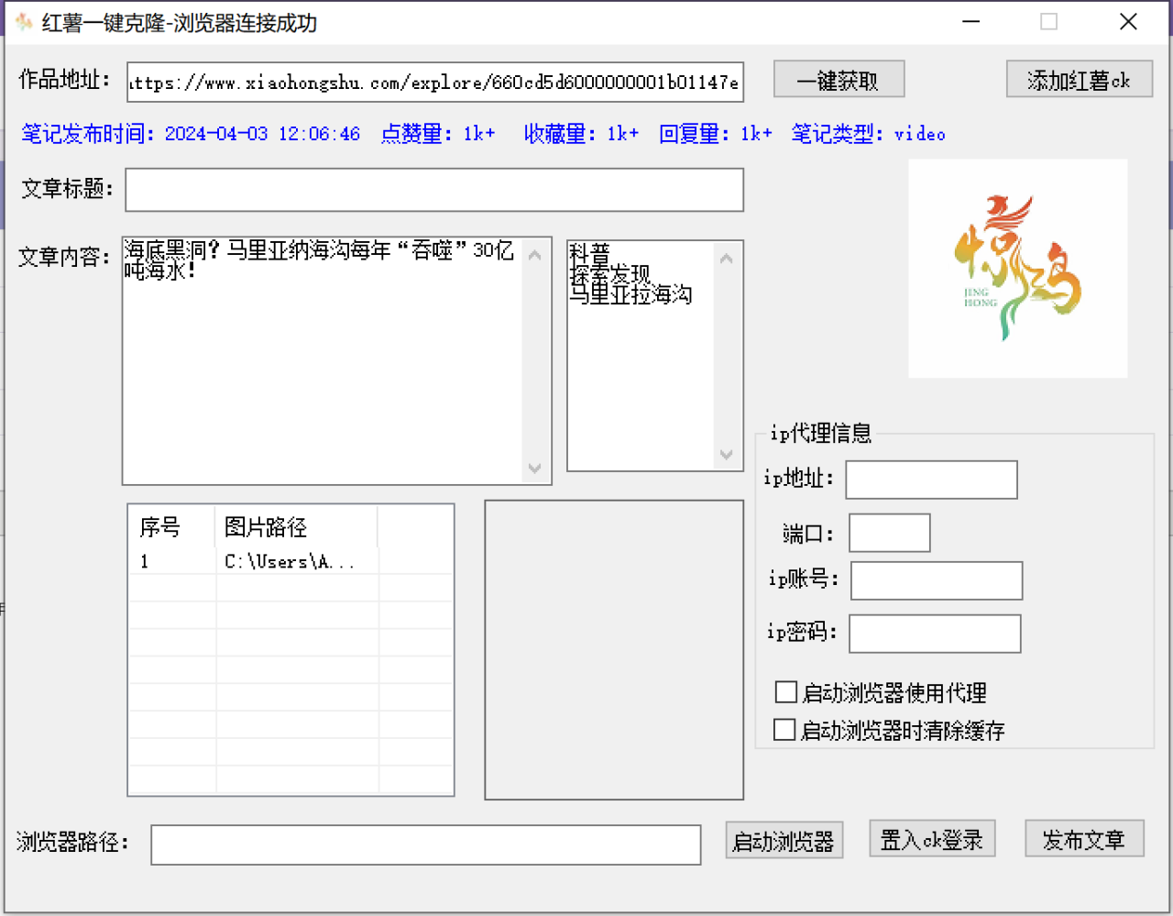Viewport: 1173px width, 916px height.
Task: Select row 1 in image path table
Action: click(290, 561)
